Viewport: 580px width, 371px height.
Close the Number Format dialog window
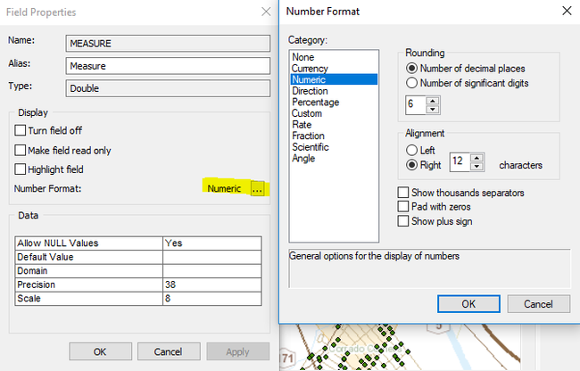pos(564,12)
